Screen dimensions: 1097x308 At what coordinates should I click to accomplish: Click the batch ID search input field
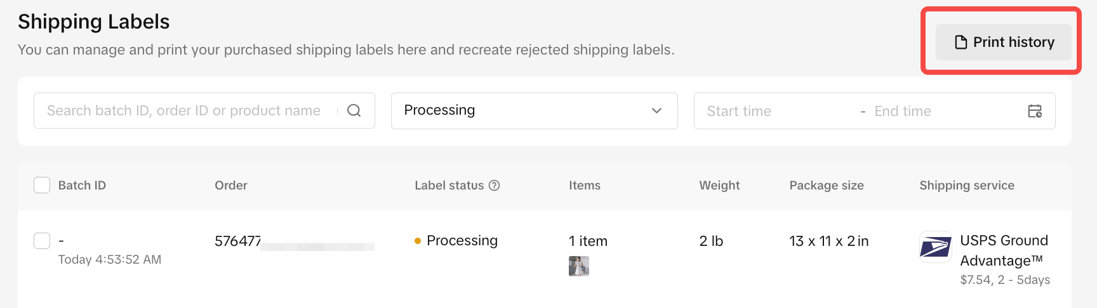184,111
